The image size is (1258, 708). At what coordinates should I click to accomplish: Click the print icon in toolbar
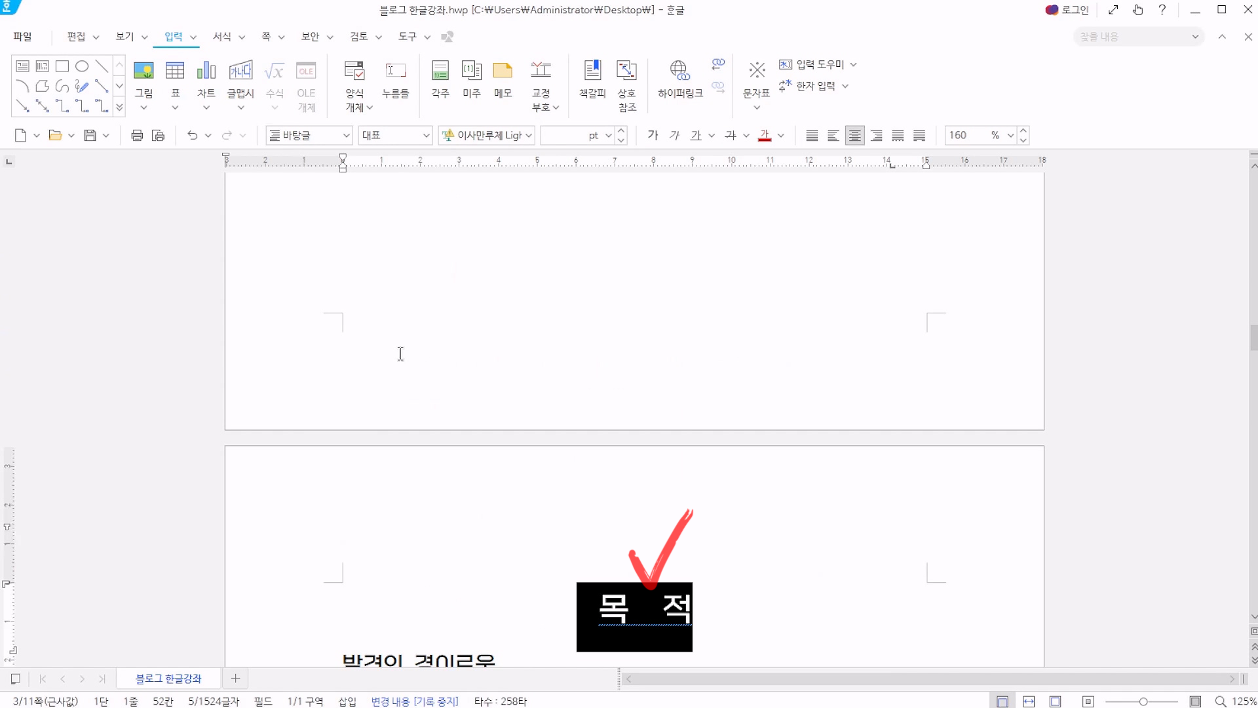coord(137,136)
